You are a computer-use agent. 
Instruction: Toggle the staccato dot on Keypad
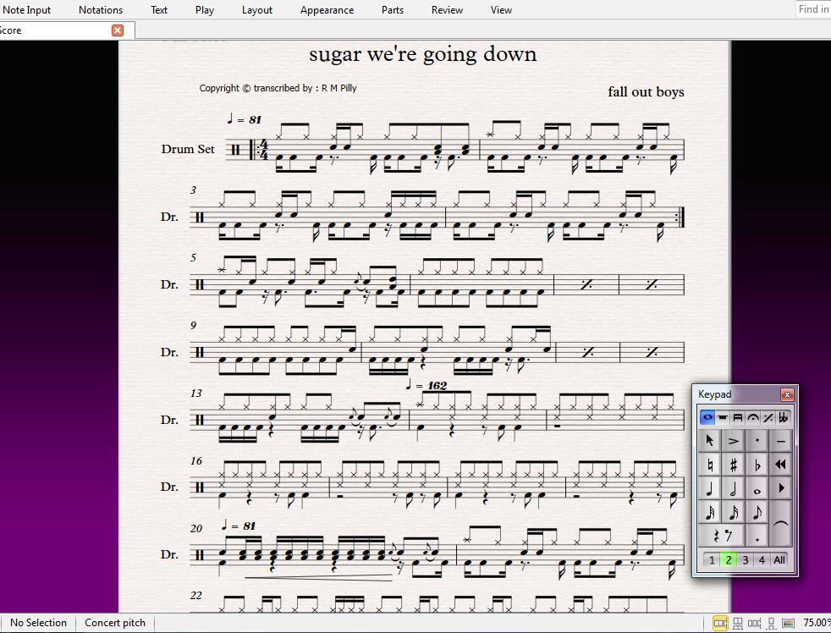tap(757, 441)
